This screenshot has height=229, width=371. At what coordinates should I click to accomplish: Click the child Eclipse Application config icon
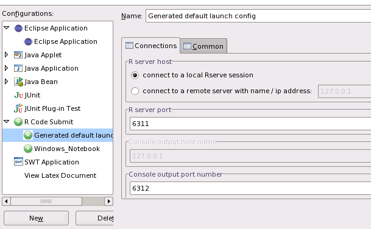click(28, 42)
